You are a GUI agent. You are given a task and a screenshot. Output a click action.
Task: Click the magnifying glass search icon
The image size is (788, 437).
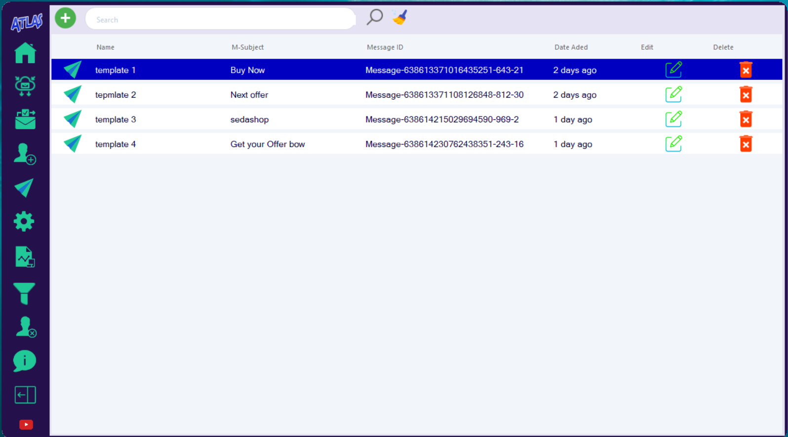point(375,17)
